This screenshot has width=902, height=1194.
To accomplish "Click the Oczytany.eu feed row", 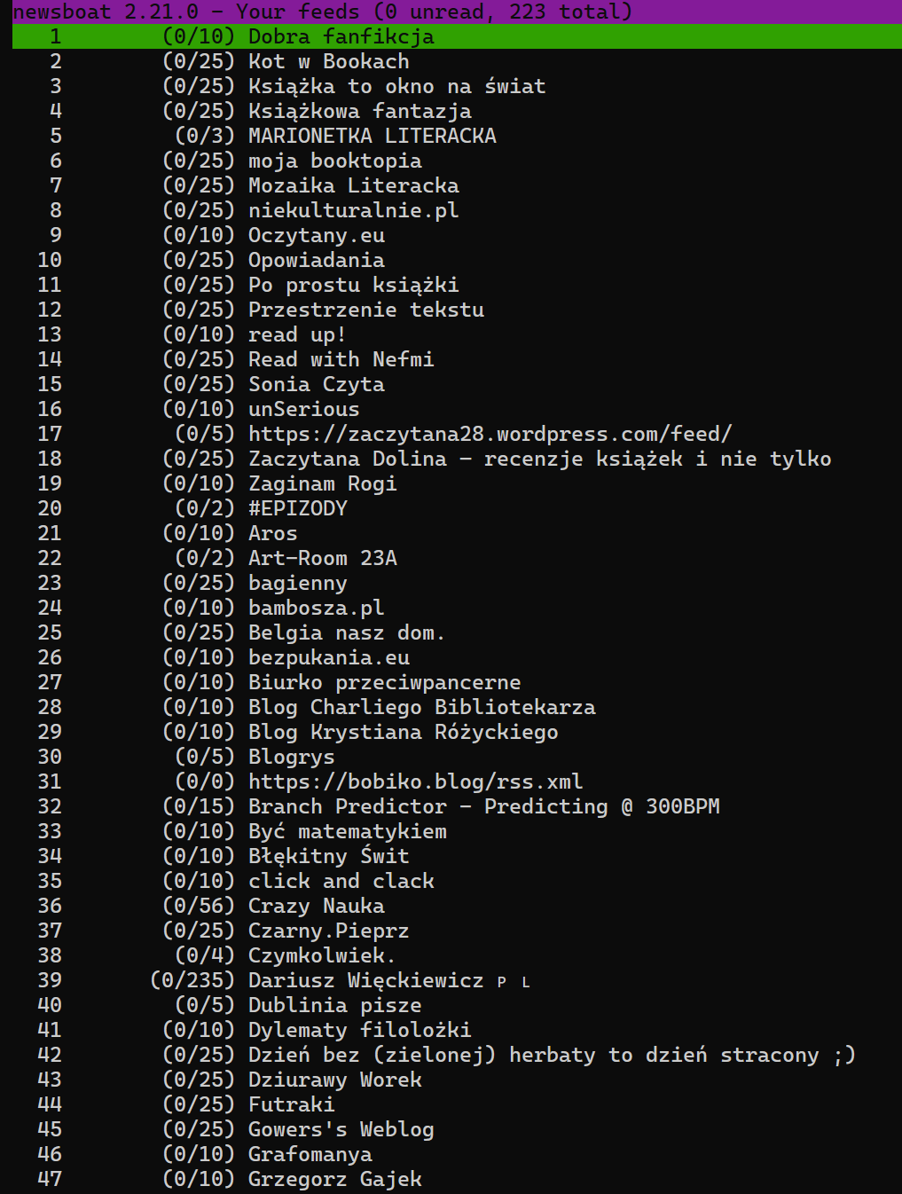I will click(316, 235).
